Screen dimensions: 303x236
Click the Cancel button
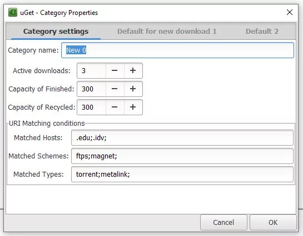coord(223,223)
